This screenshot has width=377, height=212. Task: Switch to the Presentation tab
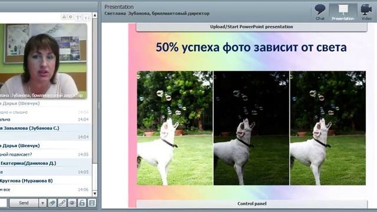click(x=343, y=12)
